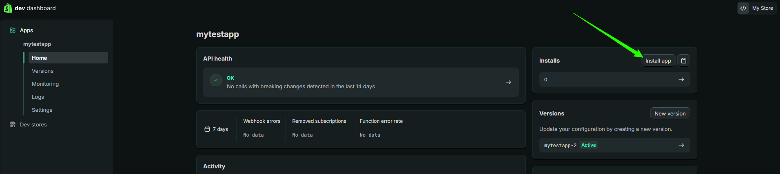780x174 pixels.
Task: Open the My Store switcher
Action: (x=762, y=8)
